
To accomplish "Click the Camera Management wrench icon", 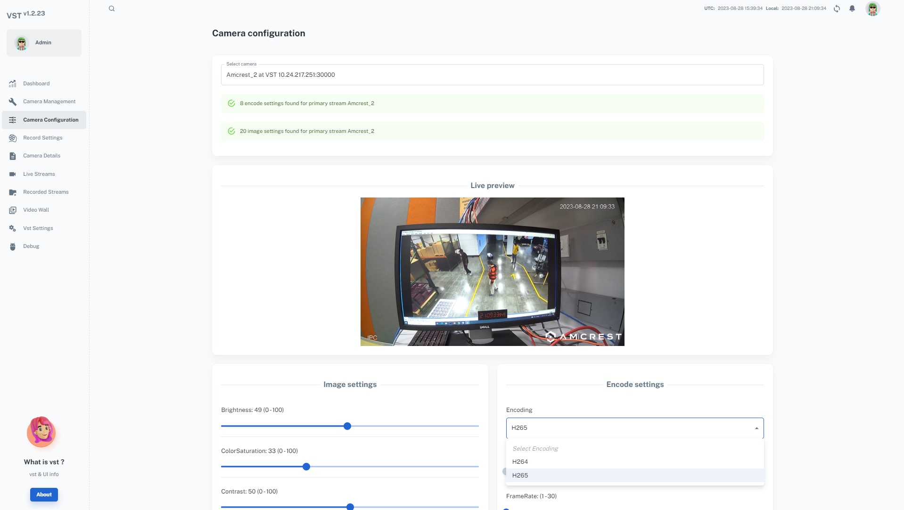I will coord(13,102).
